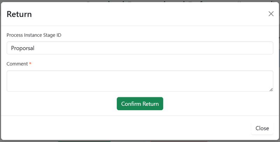Grab the Comment box resize handle
The image size is (280, 142).
(271, 90)
